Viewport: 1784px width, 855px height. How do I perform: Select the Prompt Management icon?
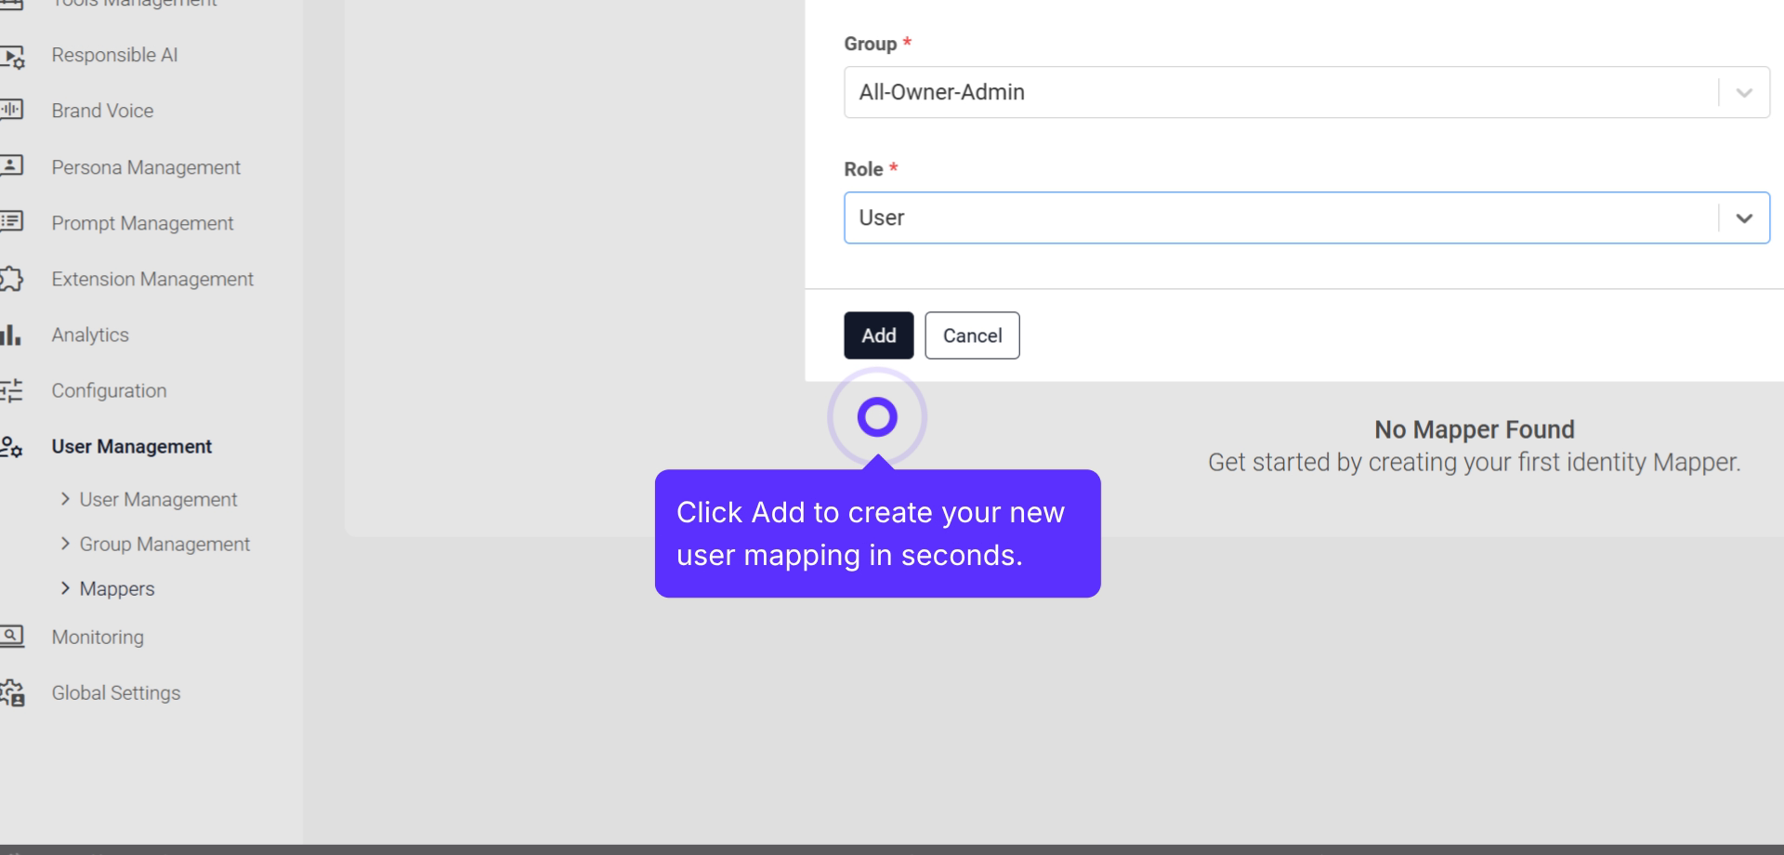pyautogui.click(x=12, y=222)
